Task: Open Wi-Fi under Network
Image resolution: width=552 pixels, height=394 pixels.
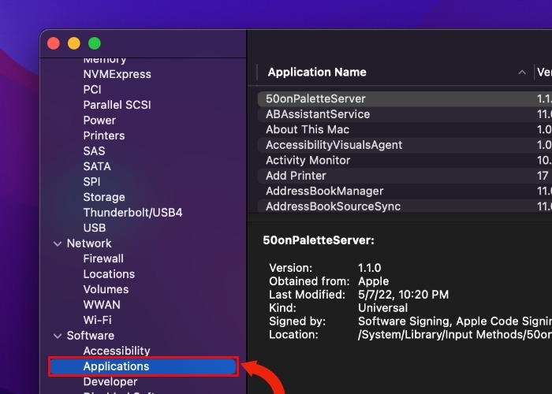Action: (x=98, y=320)
